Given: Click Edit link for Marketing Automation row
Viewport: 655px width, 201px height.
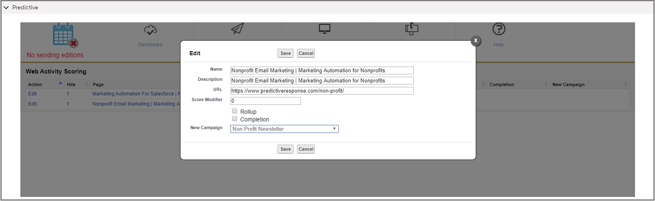Looking at the screenshot, I should click(x=33, y=94).
